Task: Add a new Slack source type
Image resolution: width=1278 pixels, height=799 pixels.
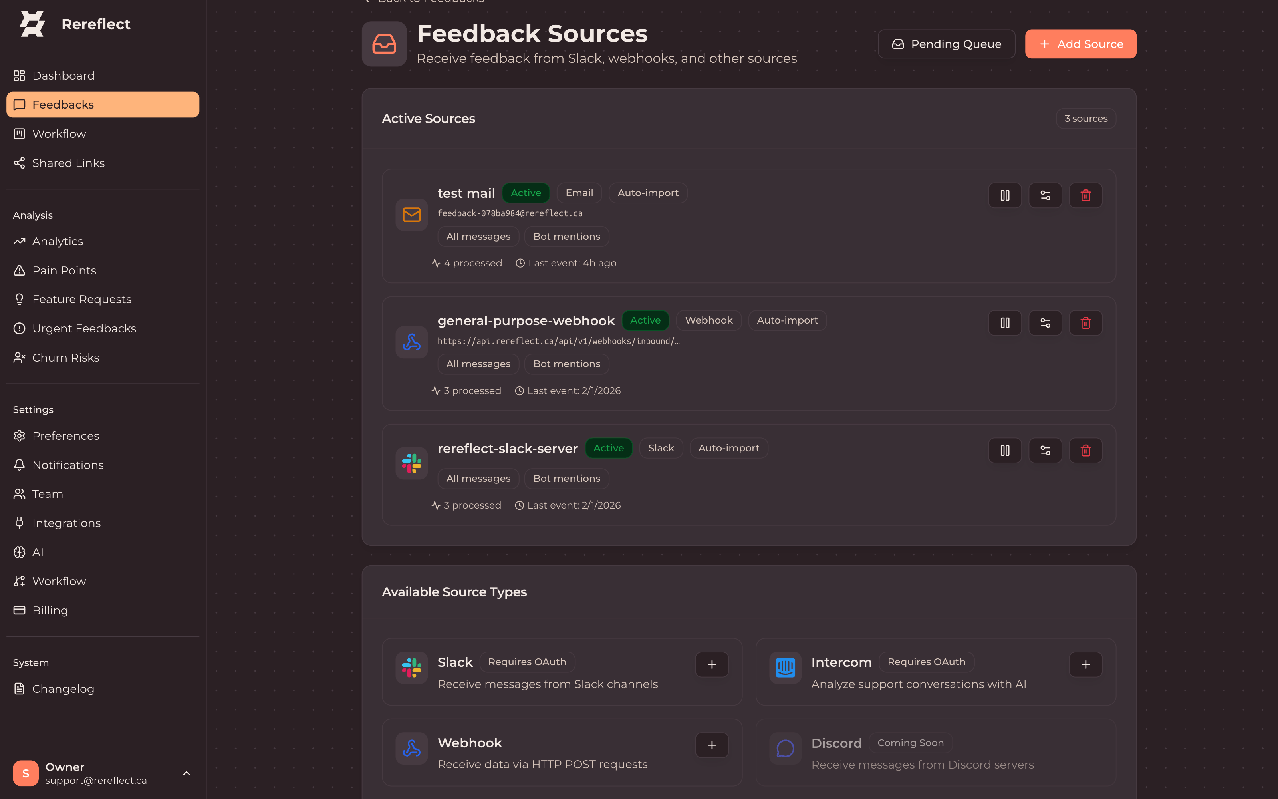Action: [x=712, y=664]
